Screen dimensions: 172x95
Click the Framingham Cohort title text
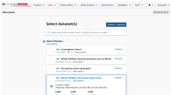(71, 50)
